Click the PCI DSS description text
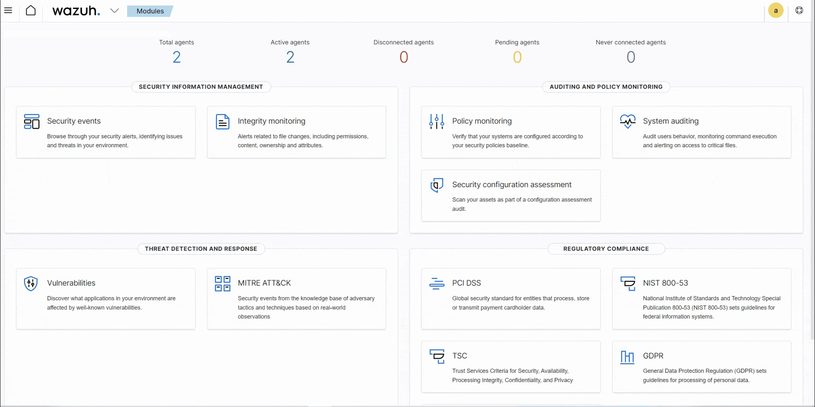Screen dimensions: 815x407 (x=520, y=303)
